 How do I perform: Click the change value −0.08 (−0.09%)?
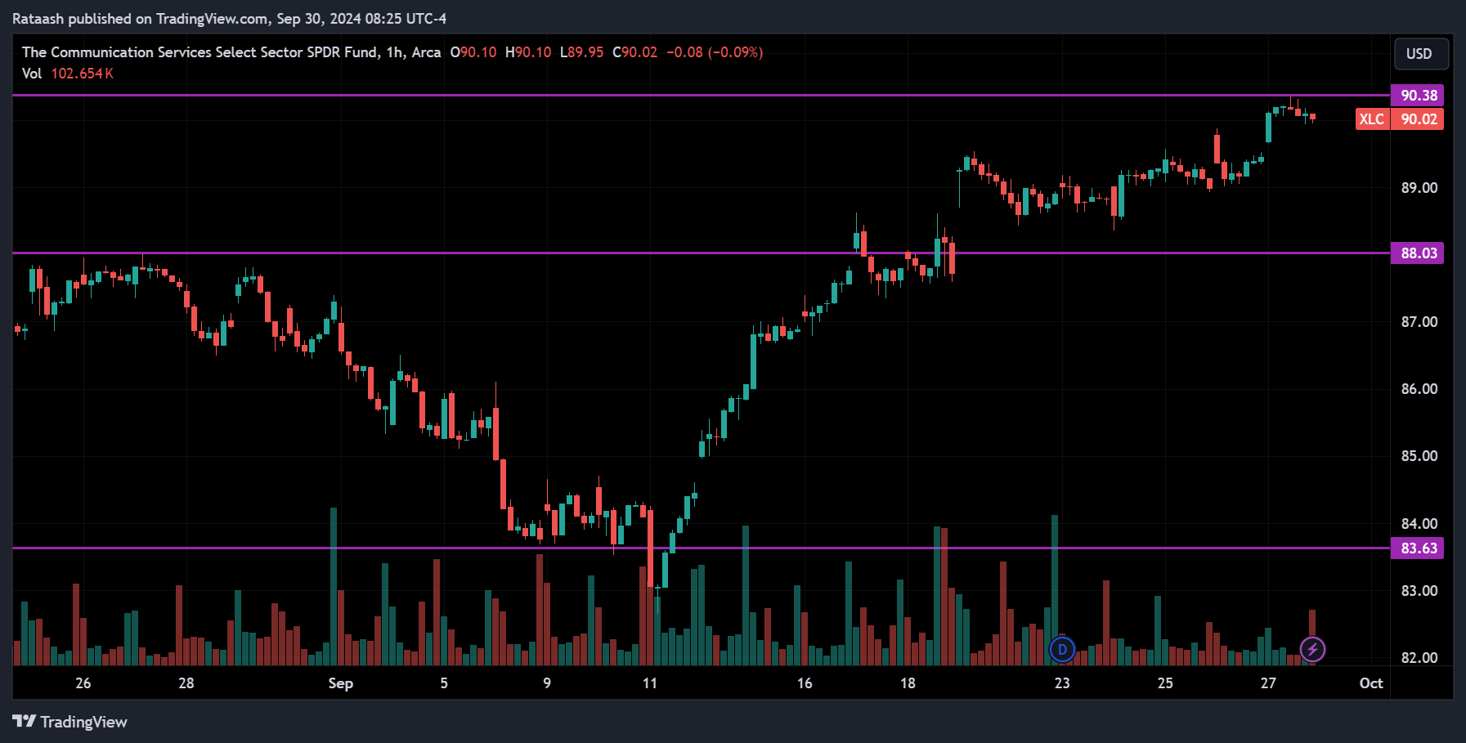[715, 52]
